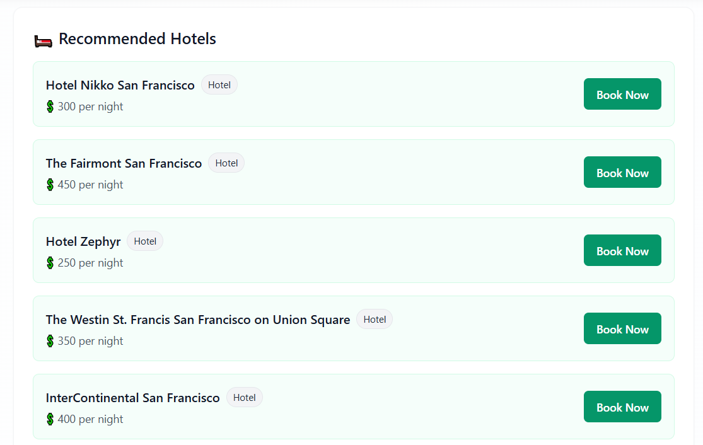Click the dollar icon for InterContinental San Francisco

coord(50,419)
